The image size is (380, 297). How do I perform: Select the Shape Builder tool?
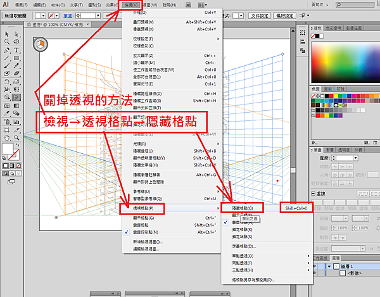pyautogui.click(x=7, y=97)
